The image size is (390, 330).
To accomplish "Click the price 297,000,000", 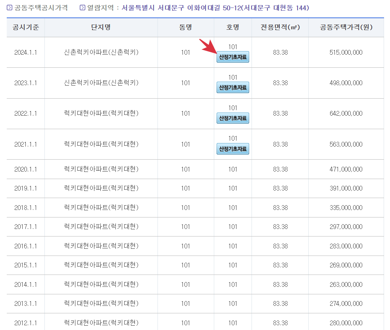I will [346, 227].
